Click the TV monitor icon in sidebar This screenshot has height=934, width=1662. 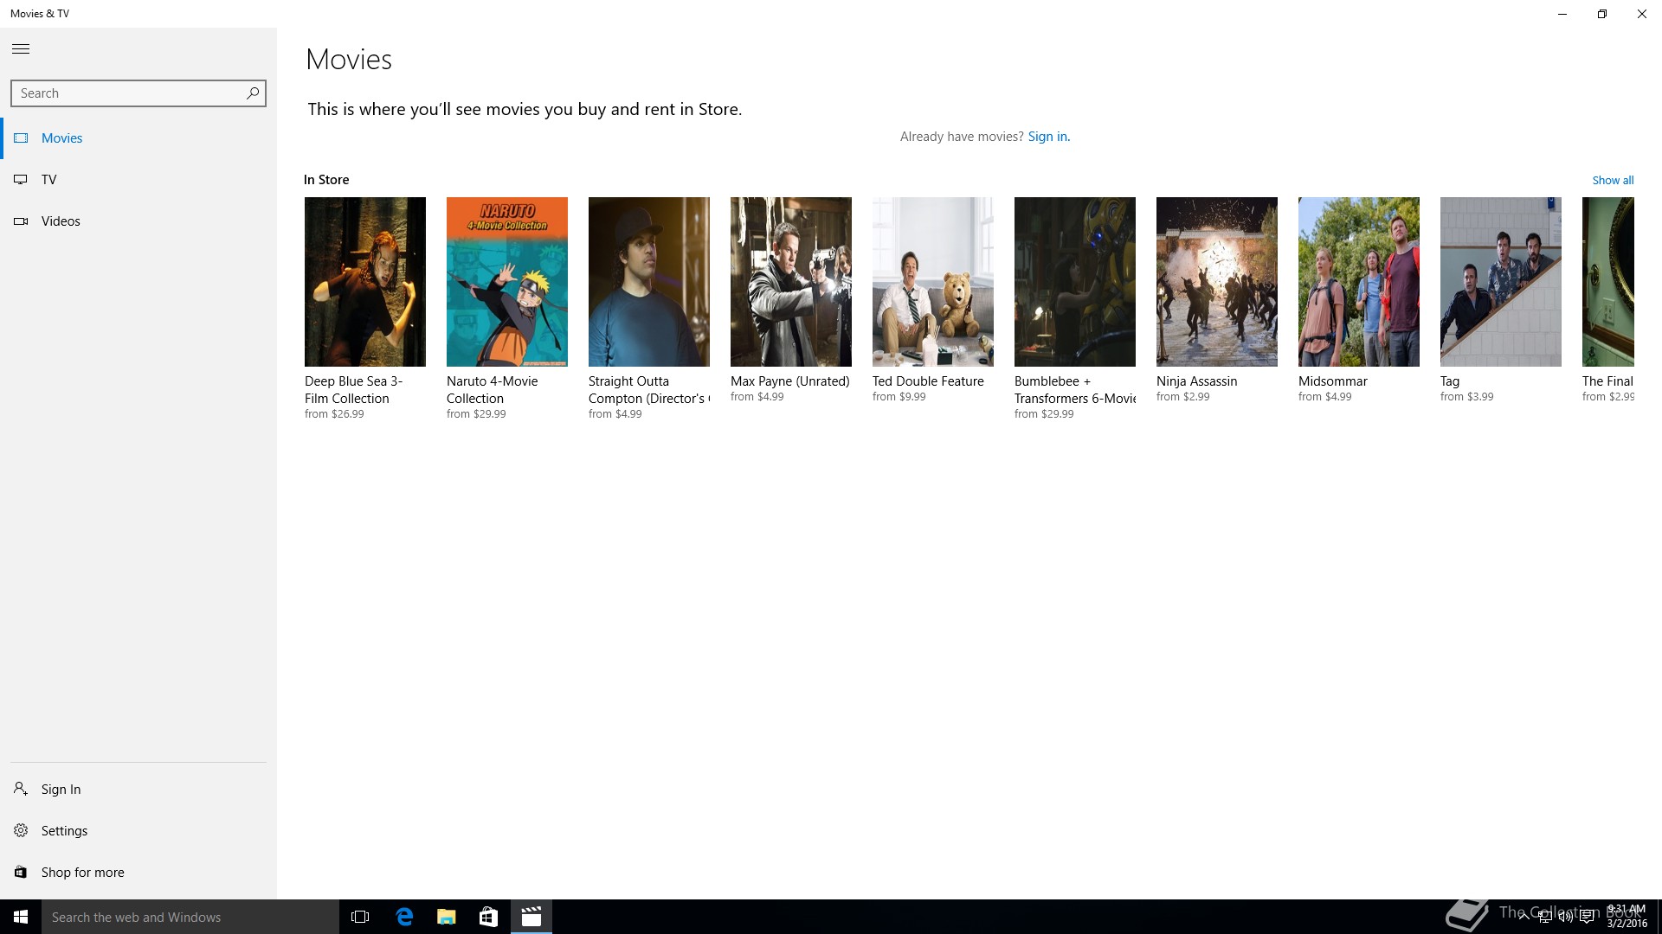click(21, 180)
